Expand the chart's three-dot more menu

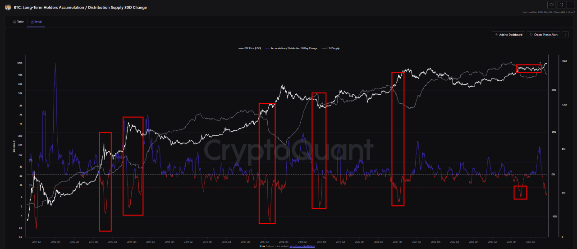tap(565, 34)
